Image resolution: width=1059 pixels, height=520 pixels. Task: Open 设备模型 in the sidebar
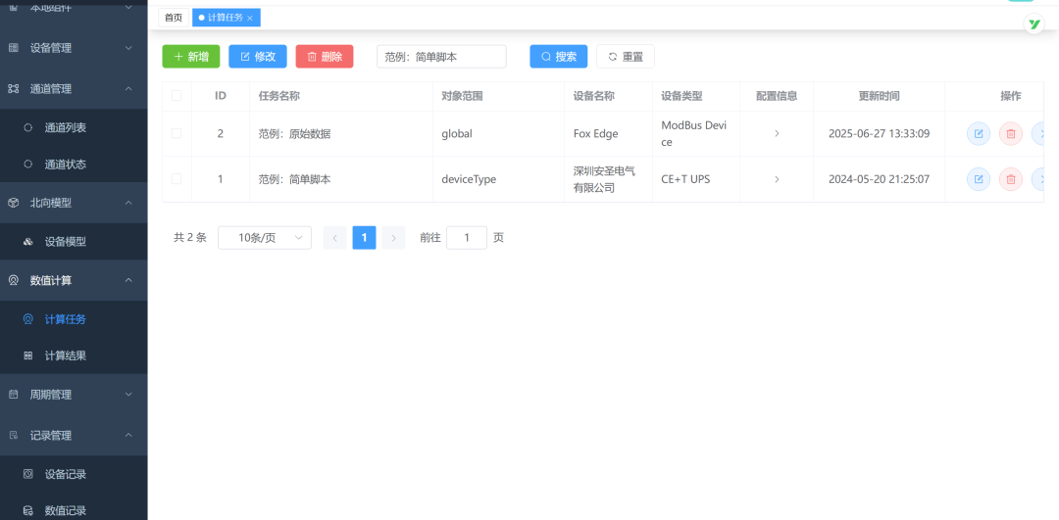[x=65, y=241]
